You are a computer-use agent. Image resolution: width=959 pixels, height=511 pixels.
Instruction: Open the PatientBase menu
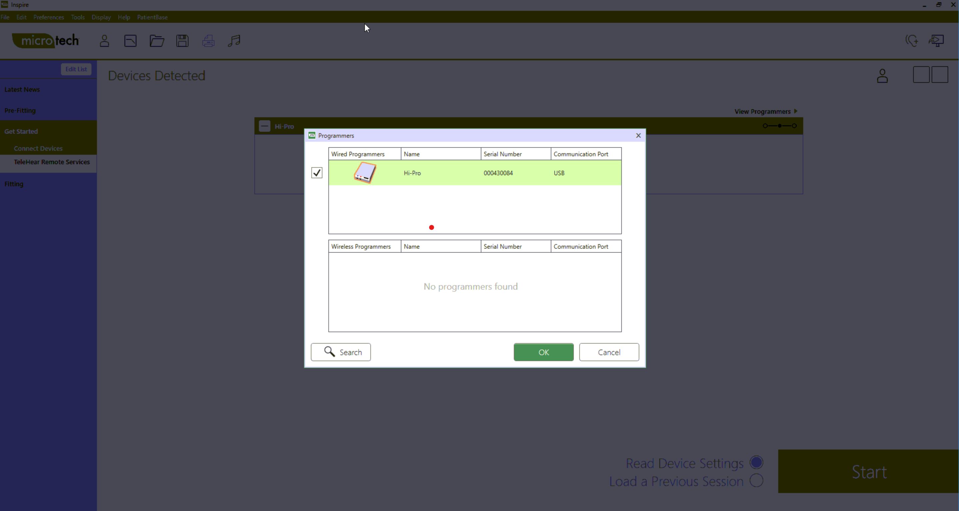pyautogui.click(x=152, y=17)
